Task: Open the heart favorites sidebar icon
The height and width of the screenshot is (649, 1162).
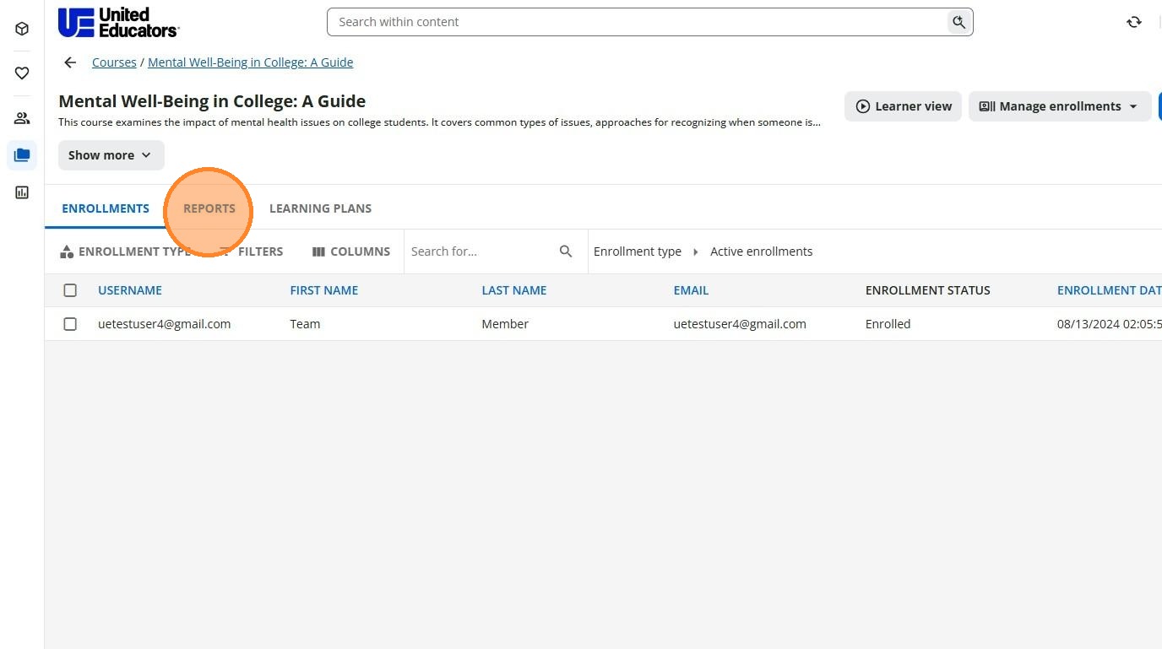Action: [22, 73]
